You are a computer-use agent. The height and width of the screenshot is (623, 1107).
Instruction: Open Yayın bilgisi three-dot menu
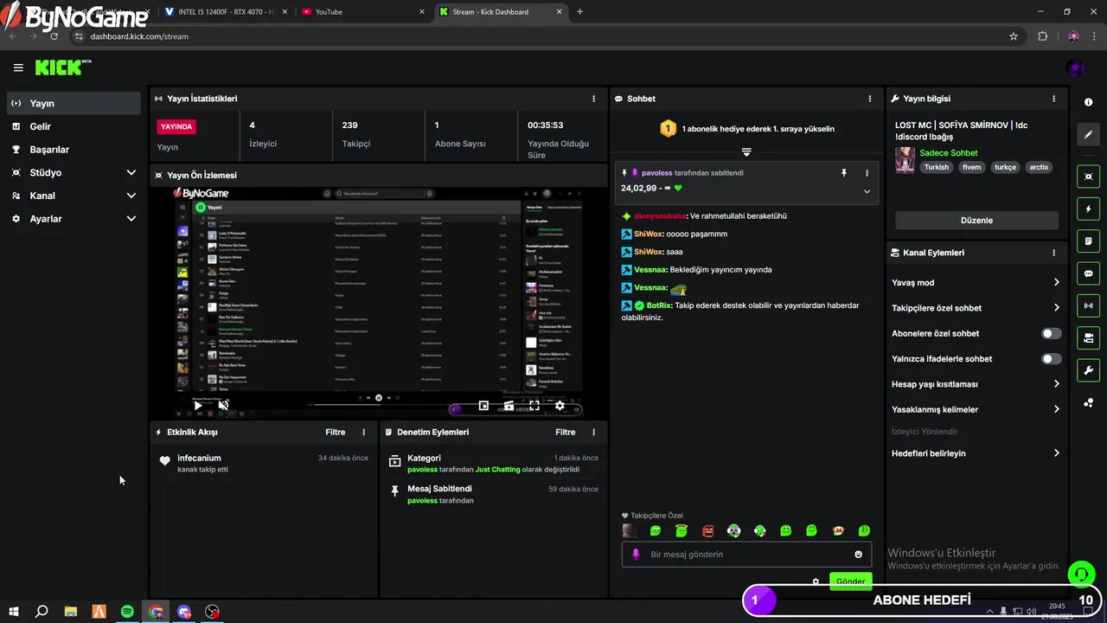pos(1053,99)
